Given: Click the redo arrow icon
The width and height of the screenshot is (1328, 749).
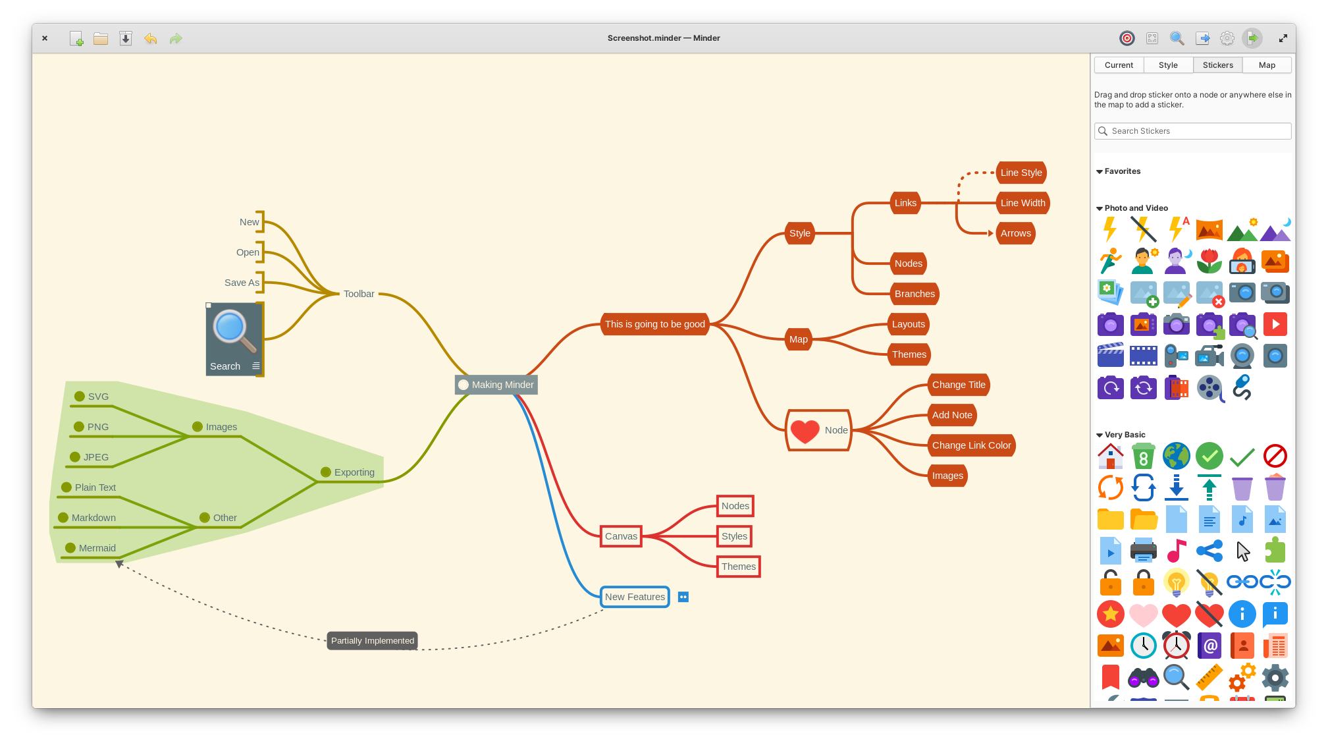Looking at the screenshot, I should [176, 39].
